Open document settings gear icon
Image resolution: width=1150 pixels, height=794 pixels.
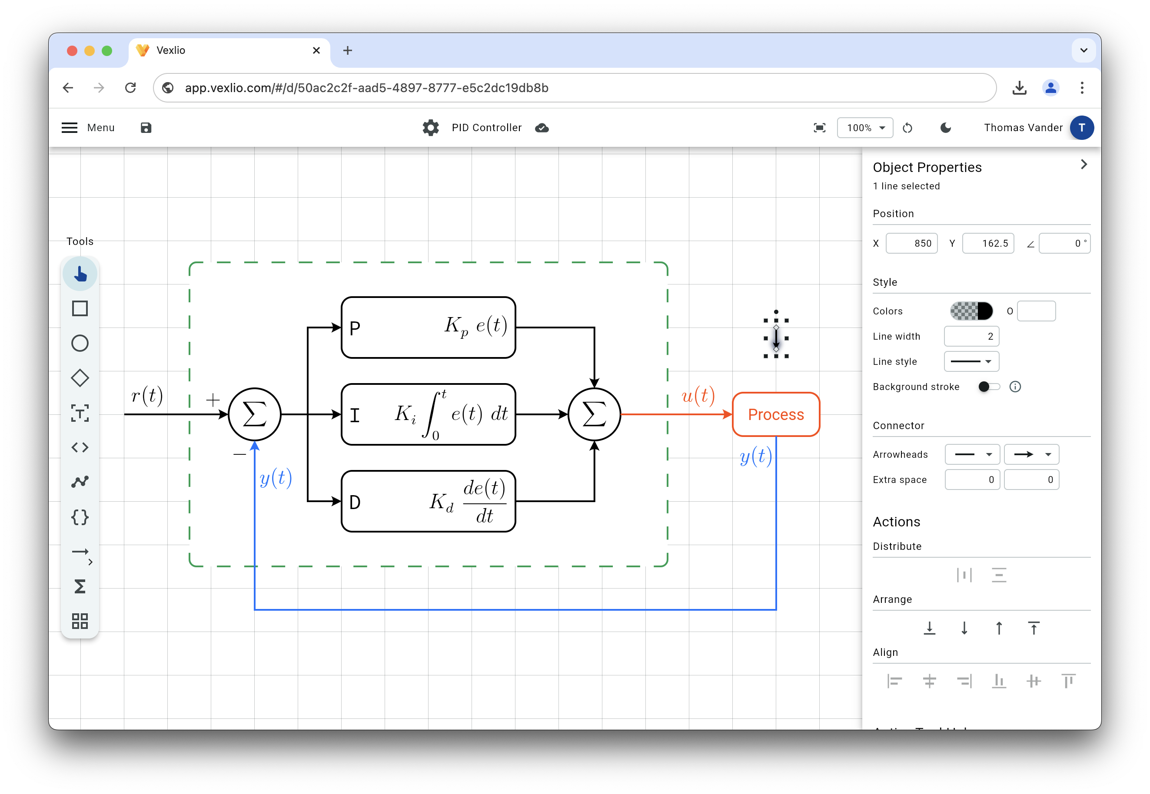(x=431, y=128)
